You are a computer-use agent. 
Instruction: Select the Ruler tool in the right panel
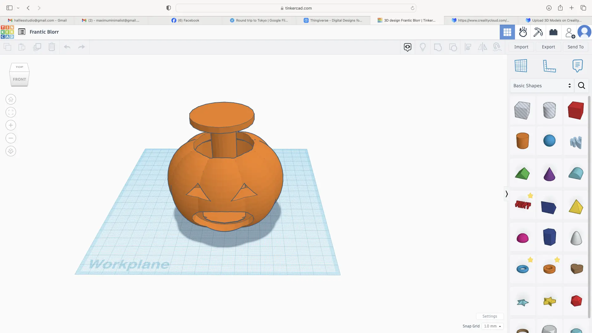[x=549, y=66]
